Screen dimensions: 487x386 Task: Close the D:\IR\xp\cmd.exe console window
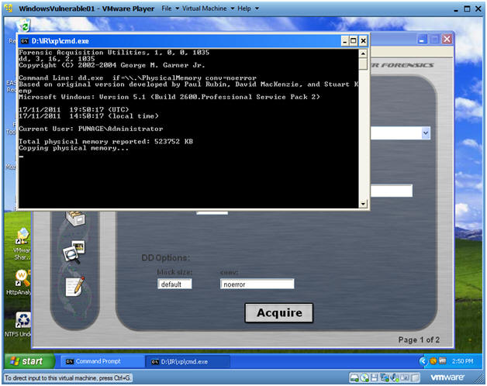(x=363, y=41)
